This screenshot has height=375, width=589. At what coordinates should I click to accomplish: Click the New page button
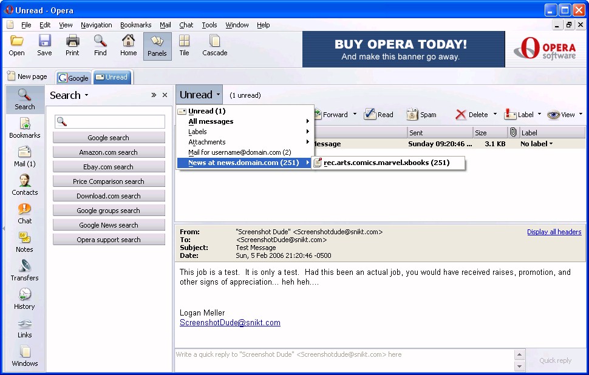[27, 76]
